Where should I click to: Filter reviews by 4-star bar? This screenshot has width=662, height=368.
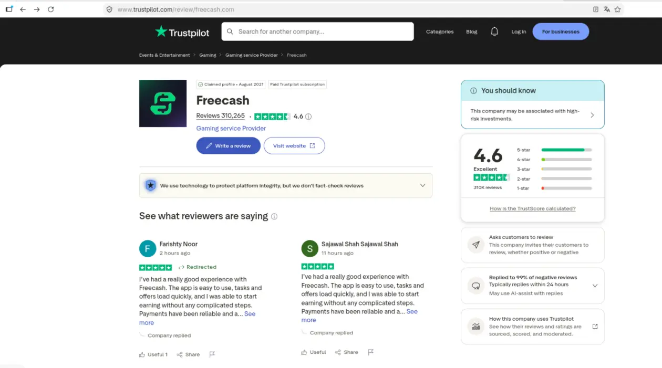(566, 160)
